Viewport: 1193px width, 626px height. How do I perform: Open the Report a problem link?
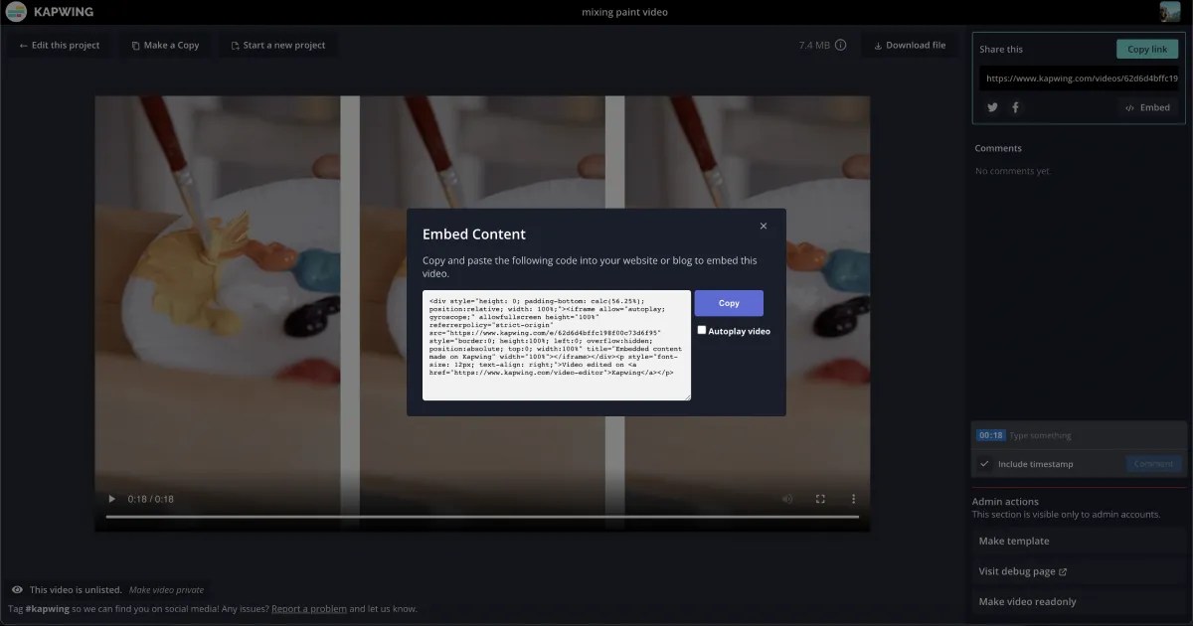tap(309, 608)
